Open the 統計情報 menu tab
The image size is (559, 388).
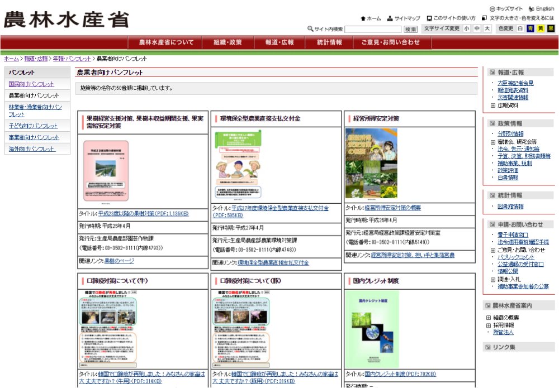pos(329,42)
